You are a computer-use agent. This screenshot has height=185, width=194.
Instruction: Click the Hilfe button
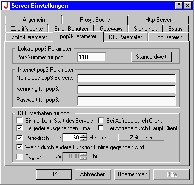point(171,174)
